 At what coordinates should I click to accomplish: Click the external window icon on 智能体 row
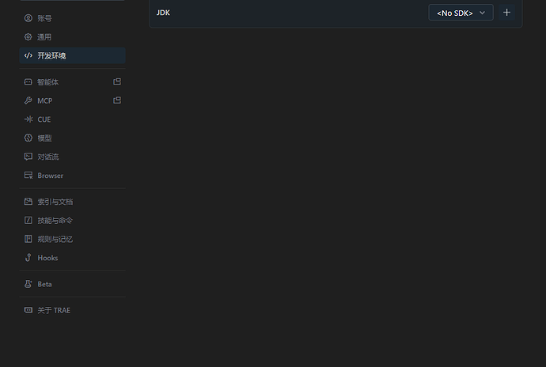117,81
